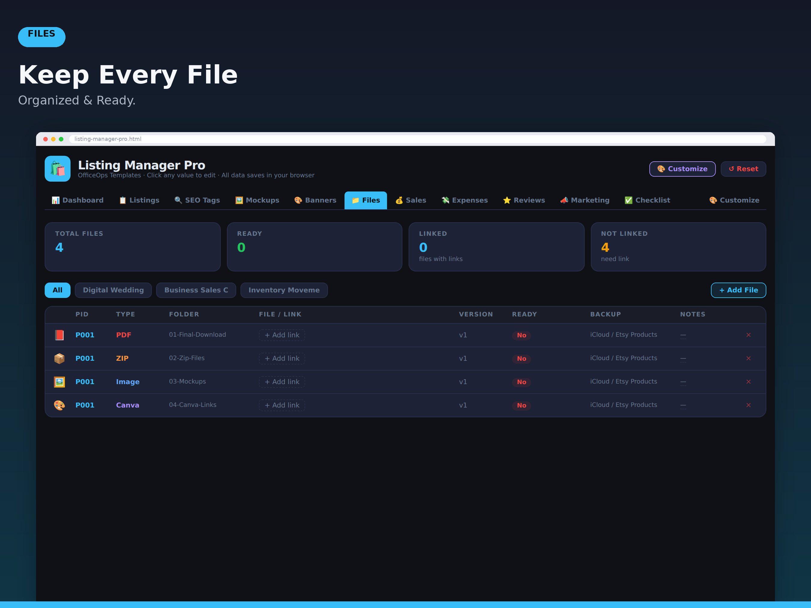Click the Reset button
811x608 pixels.
pos(743,169)
